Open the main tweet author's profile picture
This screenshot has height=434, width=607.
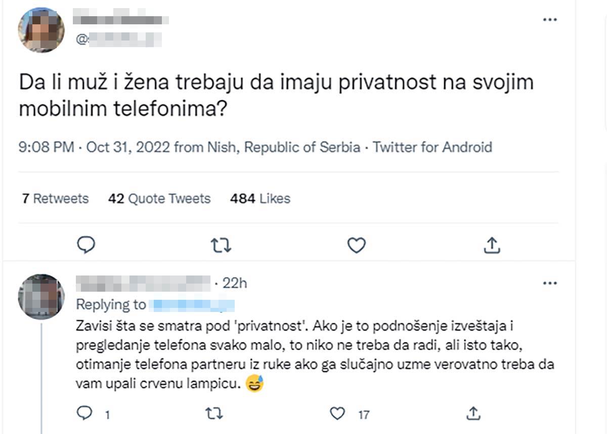coord(41,29)
